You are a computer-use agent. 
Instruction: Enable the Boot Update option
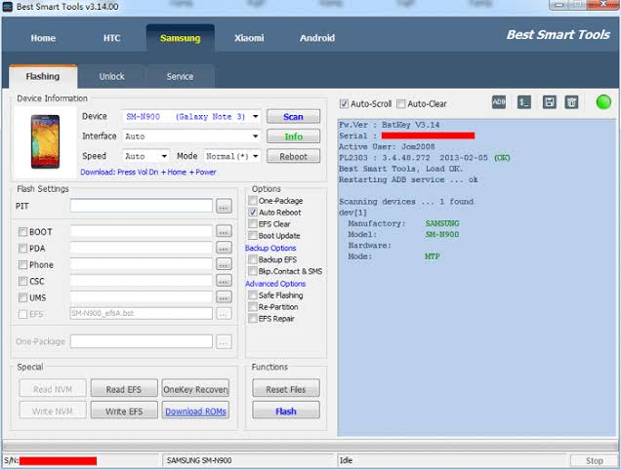(253, 236)
